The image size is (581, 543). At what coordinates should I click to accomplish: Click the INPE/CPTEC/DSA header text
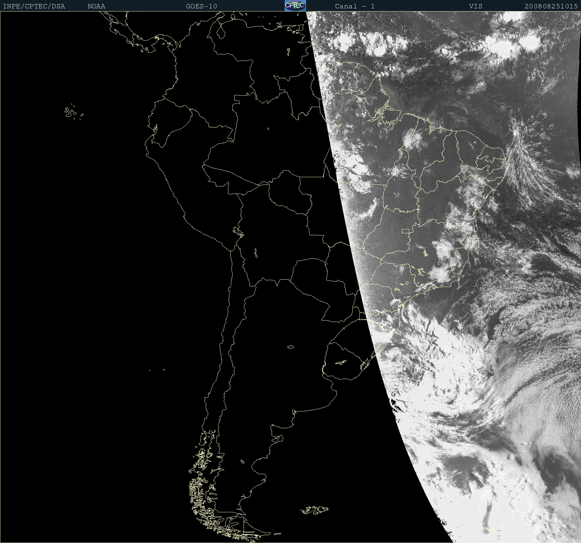(34, 6)
